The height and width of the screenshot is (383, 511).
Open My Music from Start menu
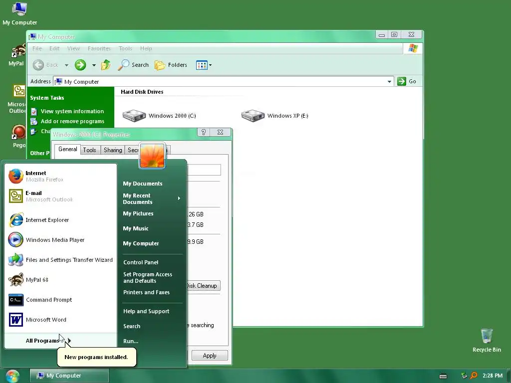tap(136, 228)
